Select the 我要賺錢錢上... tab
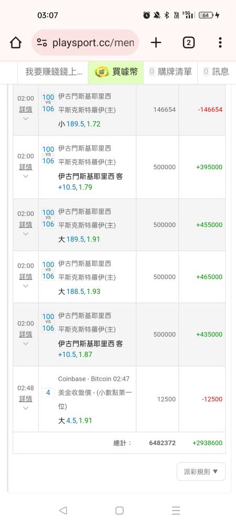The image size is (236, 525). [x=53, y=71]
